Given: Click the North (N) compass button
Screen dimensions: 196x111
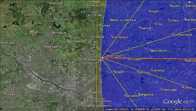Looking at the screenshot, I should pyautogui.click(x=189, y=2).
